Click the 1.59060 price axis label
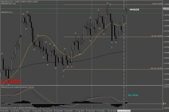Image resolution: width=169 pixels, height=112 pixels. (166, 20)
